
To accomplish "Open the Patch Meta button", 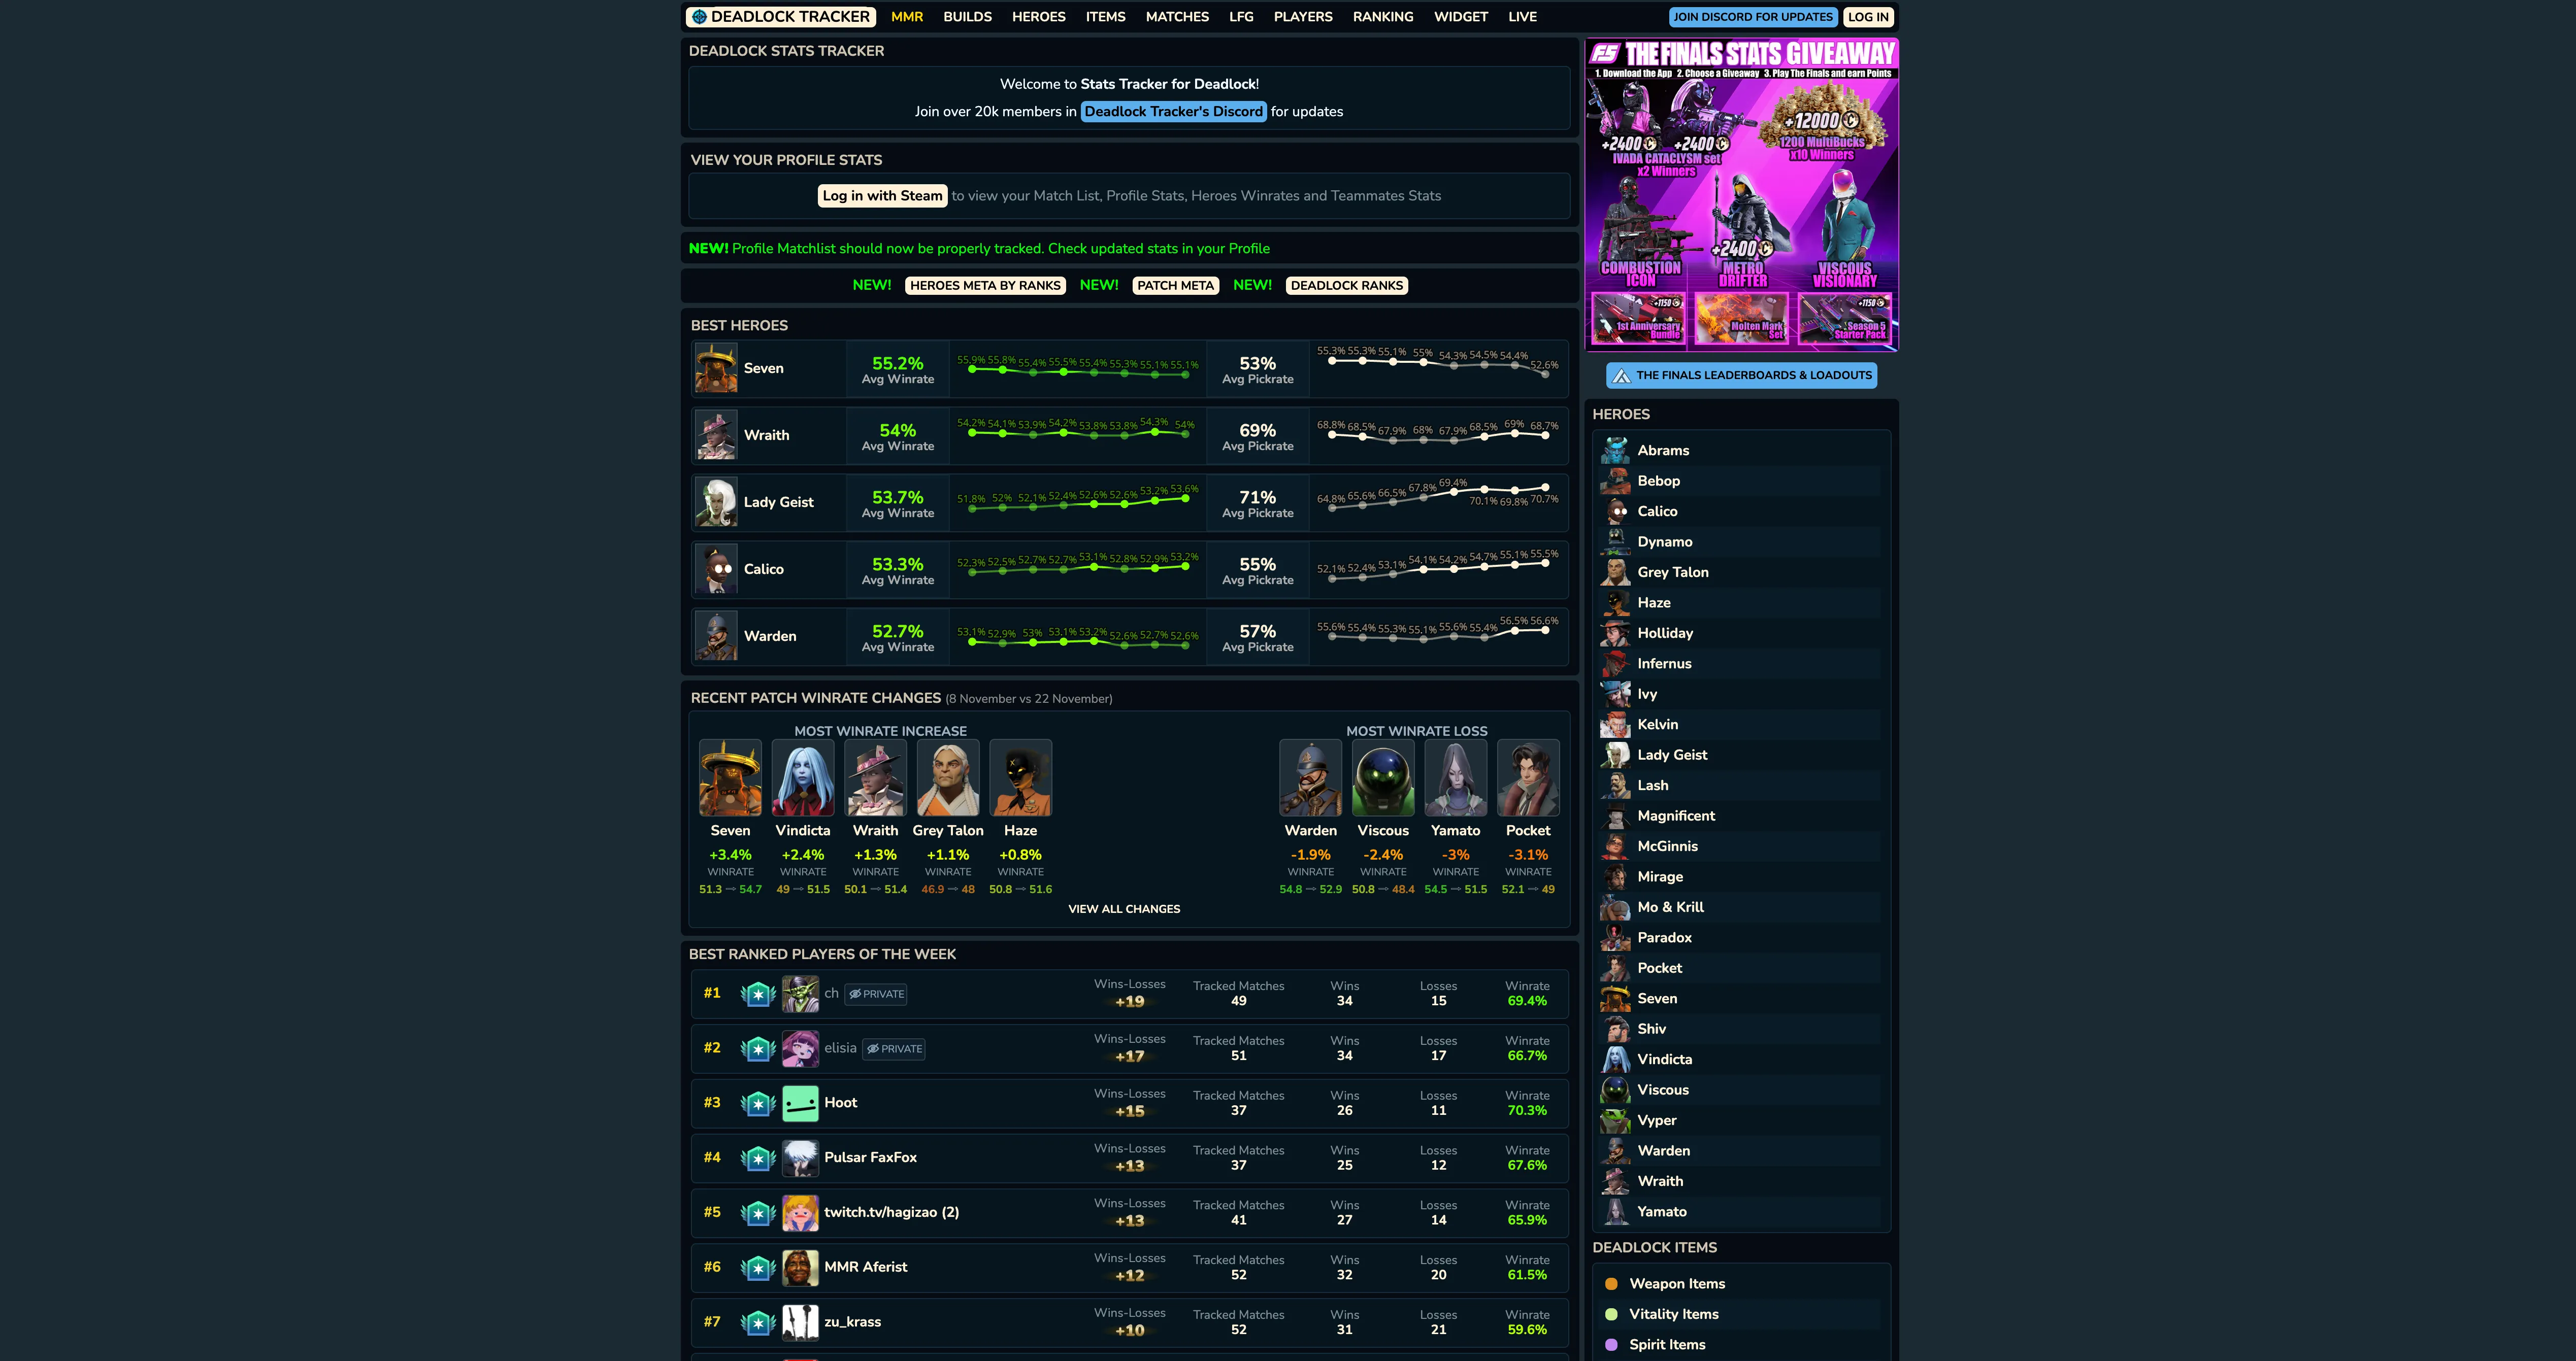I will pyautogui.click(x=1175, y=286).
